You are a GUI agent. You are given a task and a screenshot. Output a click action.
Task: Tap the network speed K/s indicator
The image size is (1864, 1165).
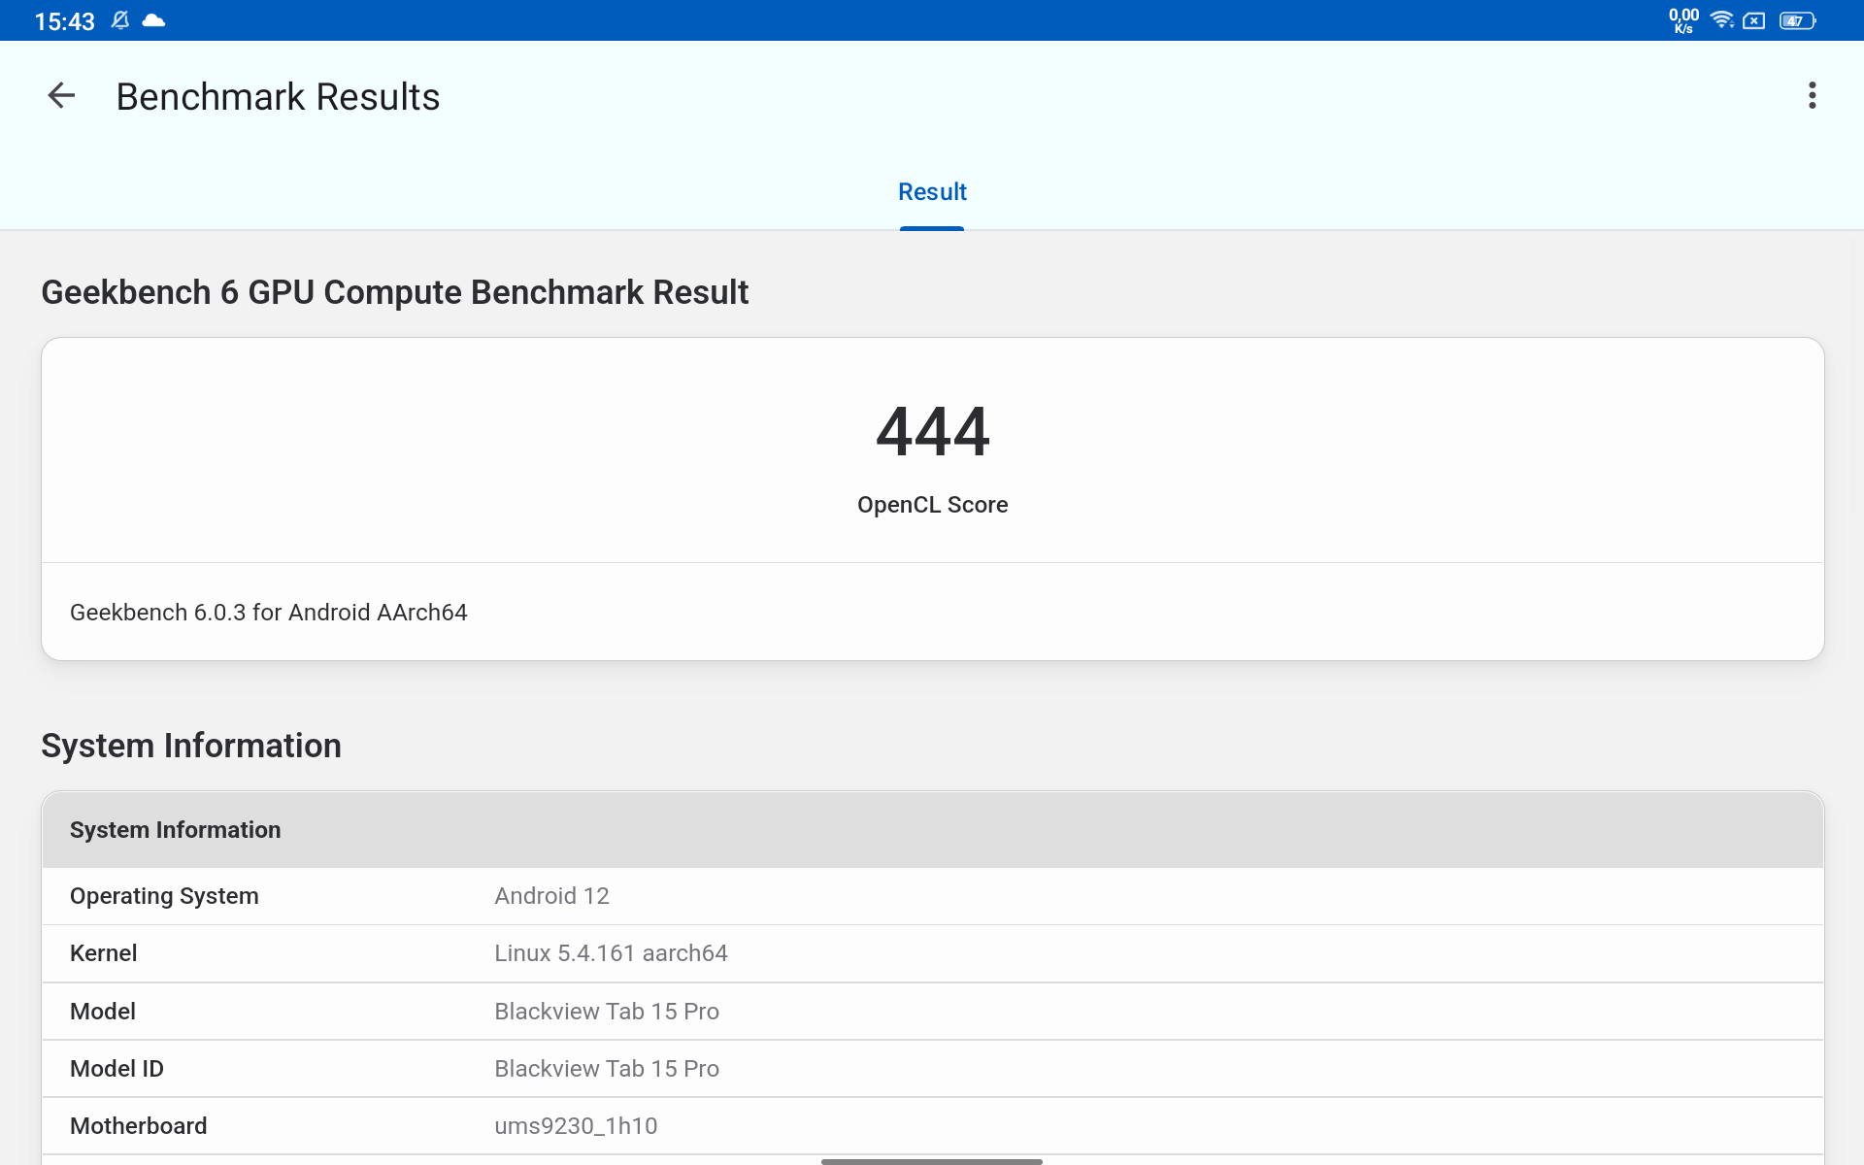(x=1683, y=20)
